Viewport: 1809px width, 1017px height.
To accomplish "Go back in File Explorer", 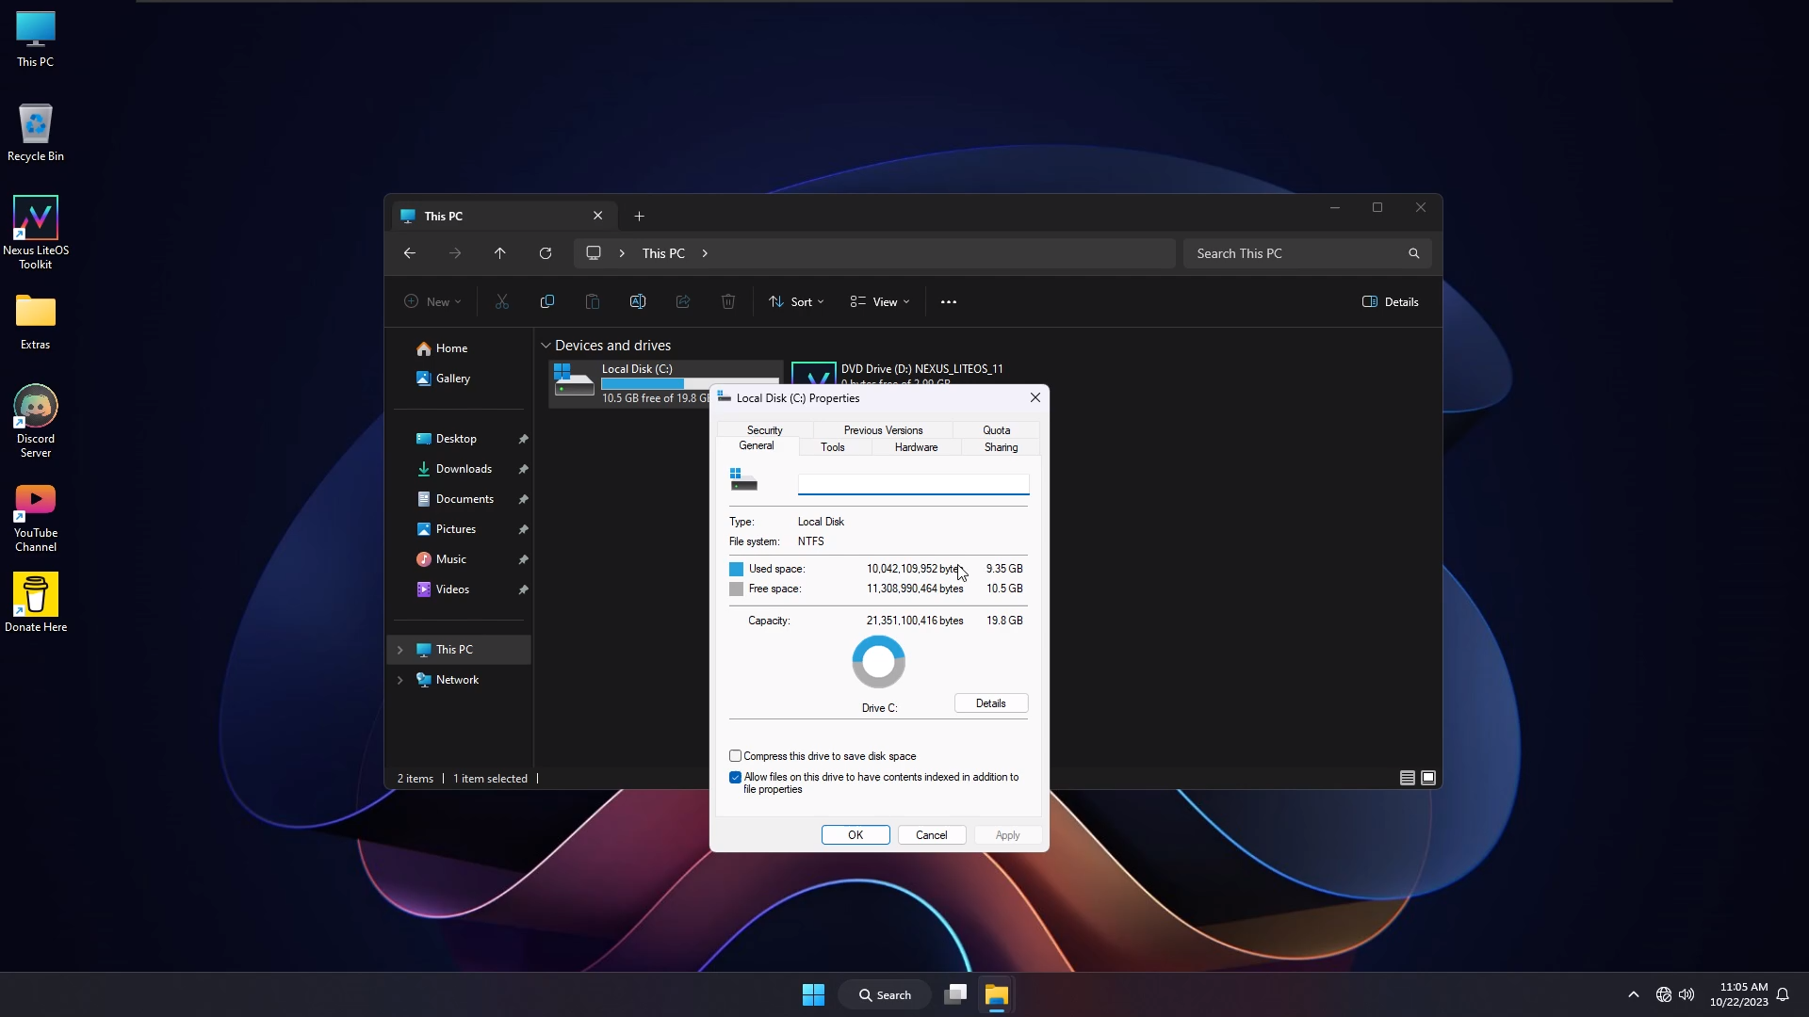I will pyautogui.click(x=409, y=253).
